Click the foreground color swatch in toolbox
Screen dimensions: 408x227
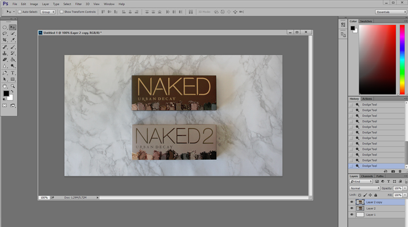[6, 94]
